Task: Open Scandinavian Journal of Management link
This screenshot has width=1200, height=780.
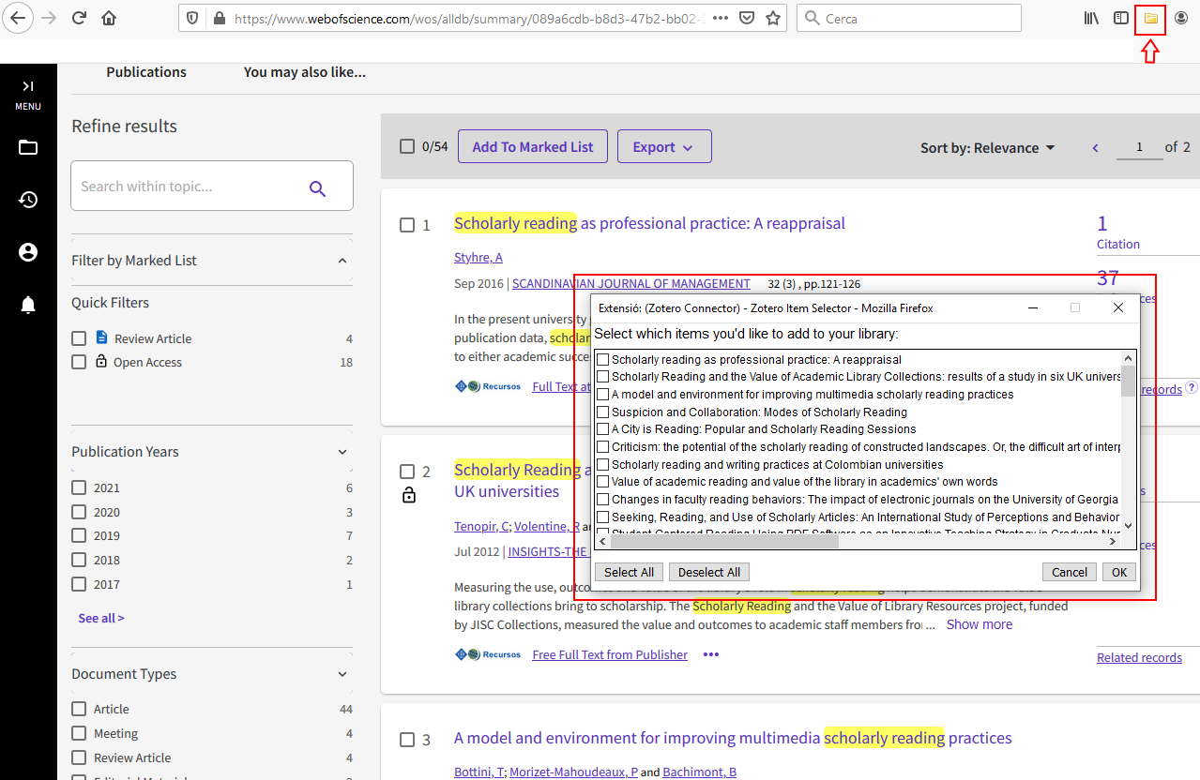Action: point(631,283)
